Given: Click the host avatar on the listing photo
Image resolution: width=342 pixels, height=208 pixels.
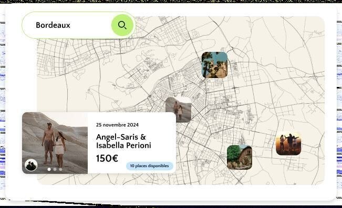Looking at the screenshot, I should click(x=31, y=165).
